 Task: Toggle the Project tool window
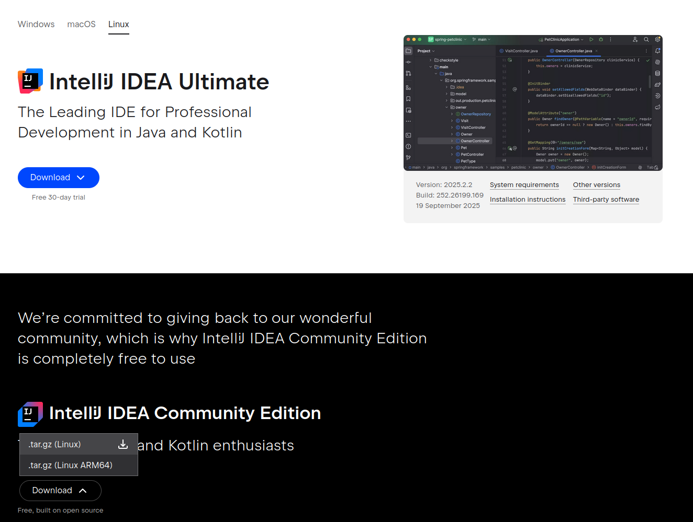pos(408,51)
